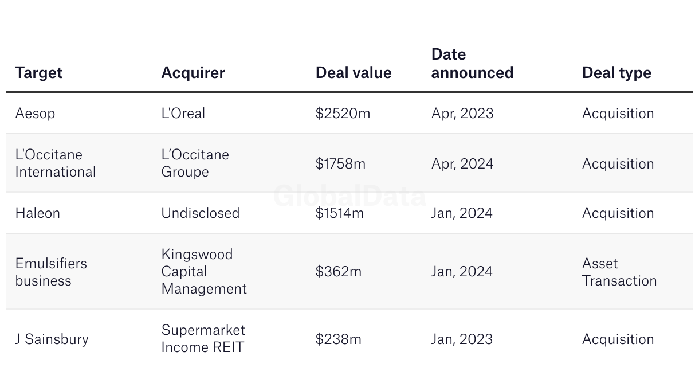Select Kingswood Capital Management acquirer
The width and height of the screenshot is (699, 391).
tap(203, 272)
